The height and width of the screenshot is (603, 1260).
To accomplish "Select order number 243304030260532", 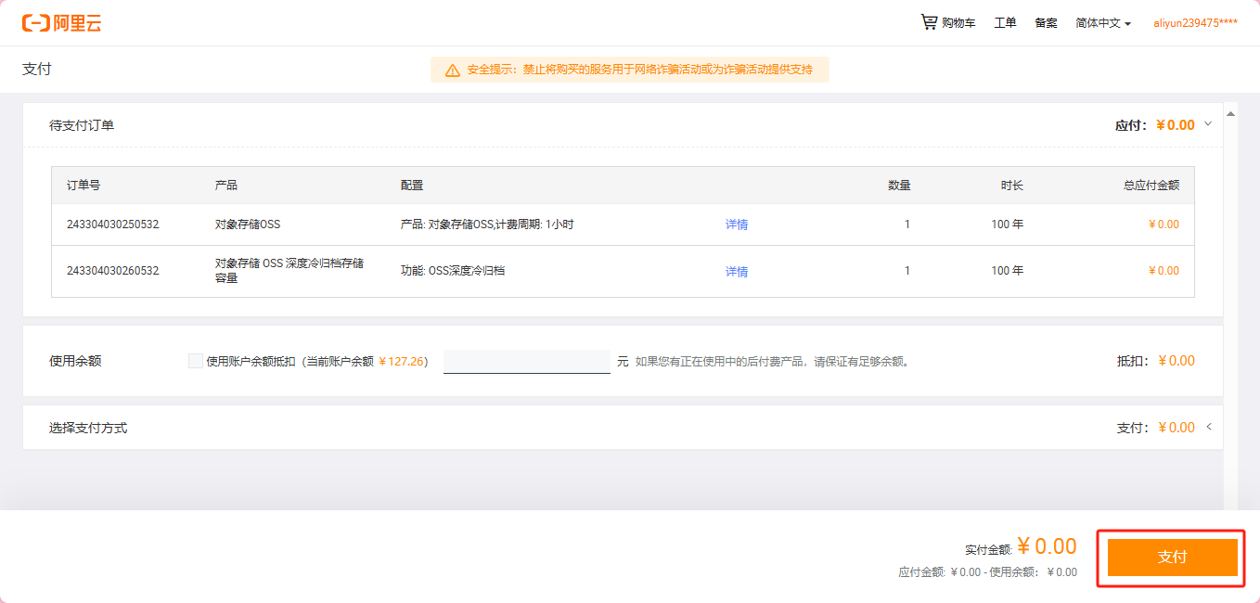I will pos(113,271).
